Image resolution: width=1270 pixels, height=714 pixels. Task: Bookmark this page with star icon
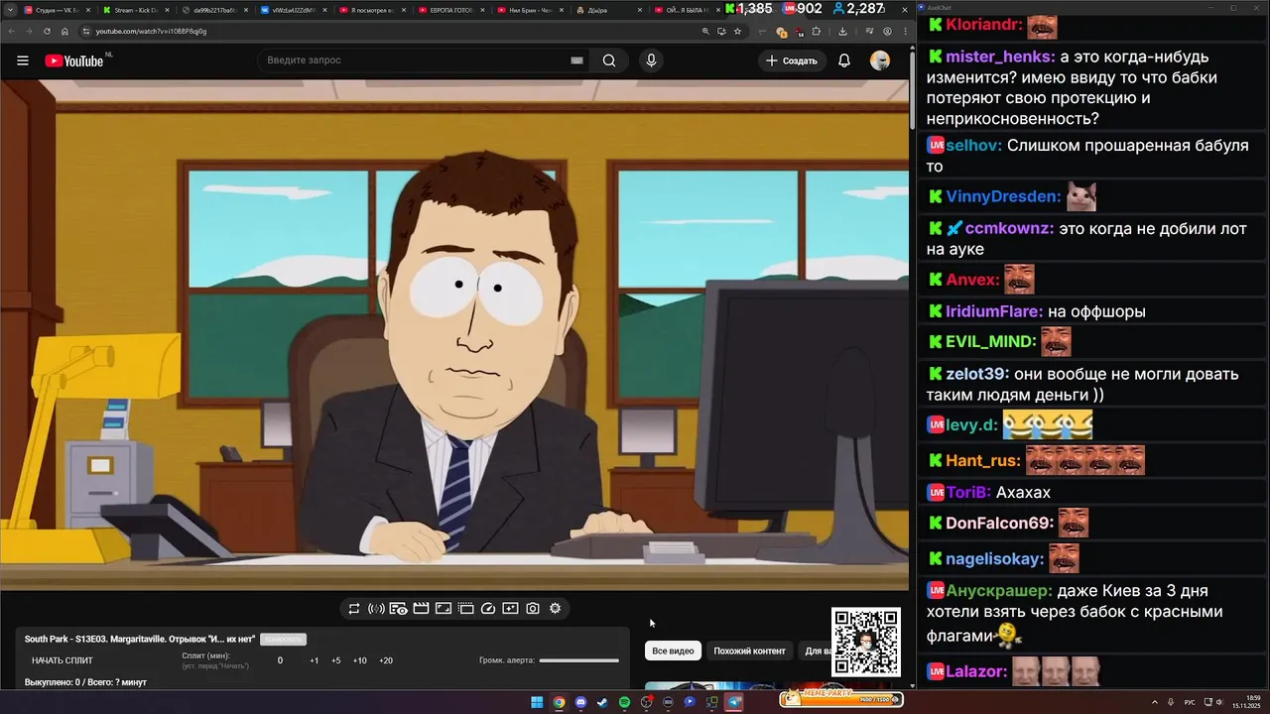point(737,31)
